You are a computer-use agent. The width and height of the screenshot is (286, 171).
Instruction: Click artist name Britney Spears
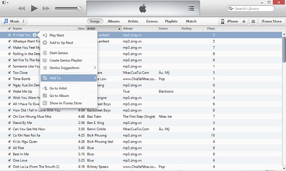pos(98,167)
